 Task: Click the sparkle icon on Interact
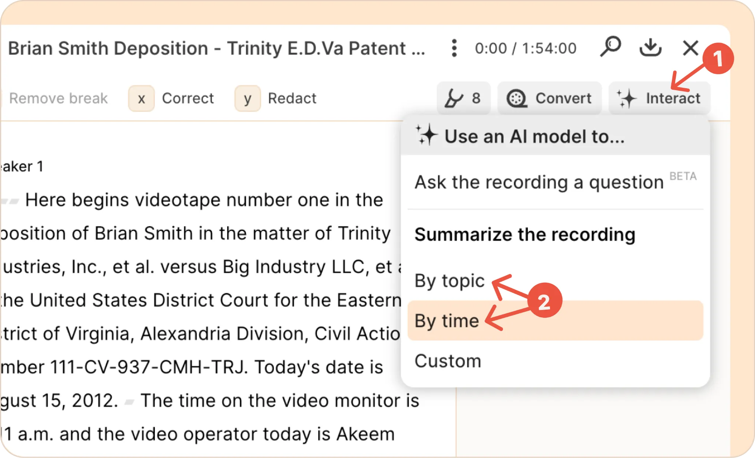point(627,99)
